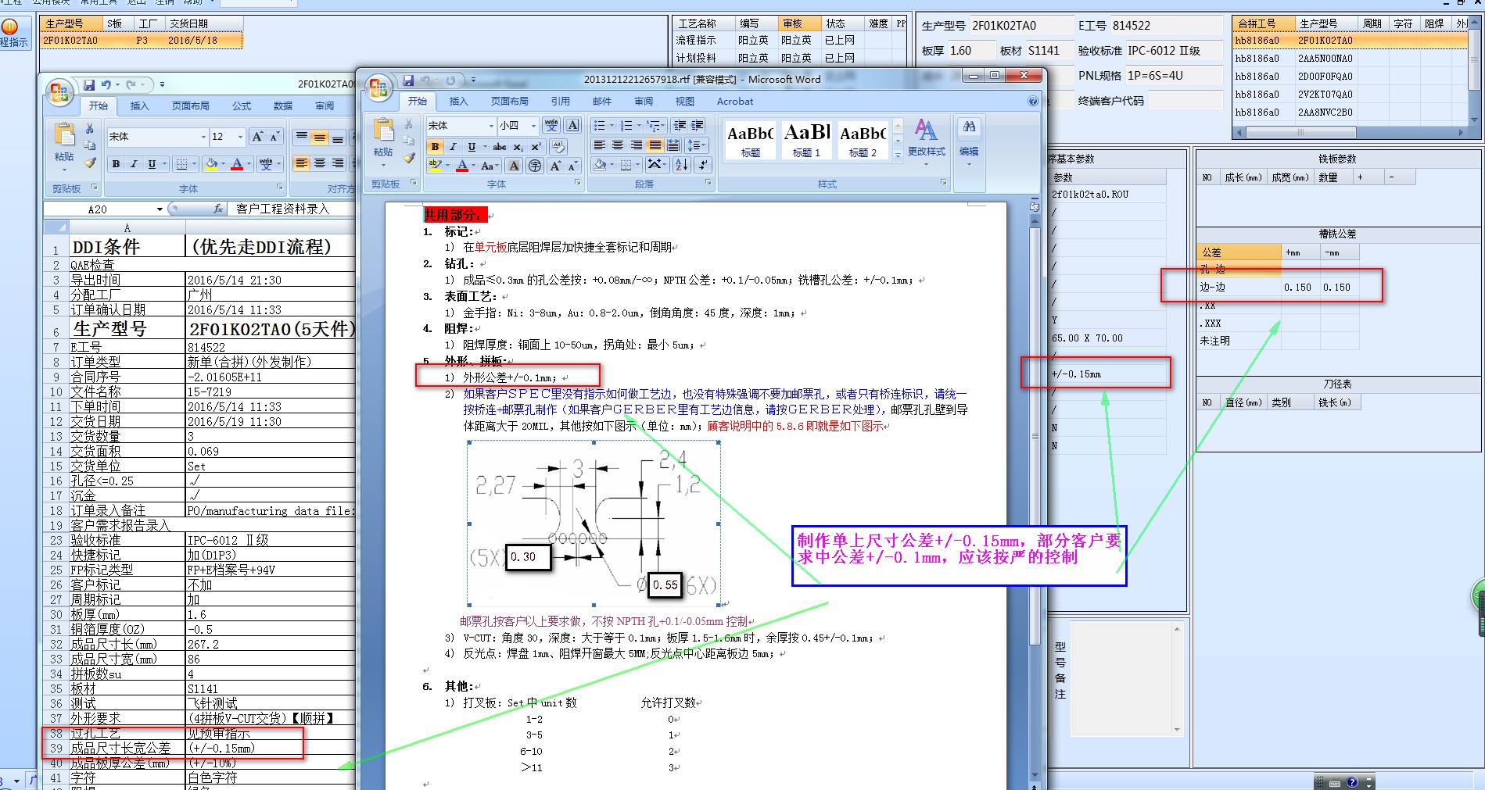Click the Word Office button orb
This screenshot has height=790, width=1485.
pyautogui.click(x=378, y=88)
